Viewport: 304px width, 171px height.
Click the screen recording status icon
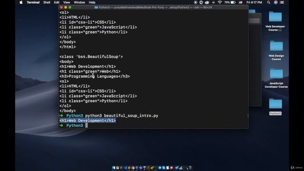(x=195, y=2)
